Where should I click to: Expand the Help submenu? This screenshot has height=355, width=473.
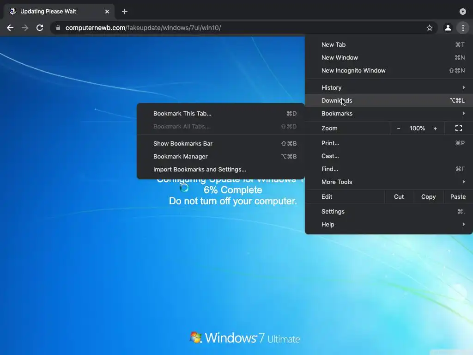(x=389, y=225)
